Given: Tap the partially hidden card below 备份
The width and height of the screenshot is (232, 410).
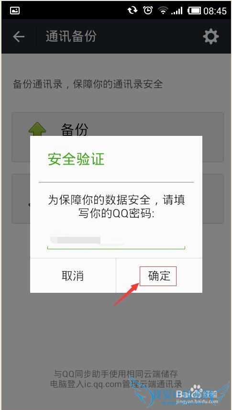Looking at the screenshot, I should coord(118,199).
